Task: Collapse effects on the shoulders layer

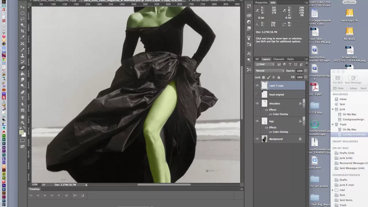Action: pyautogui.click(x=304, y=103)
